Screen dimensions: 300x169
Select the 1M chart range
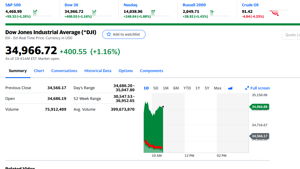(166, 88)
